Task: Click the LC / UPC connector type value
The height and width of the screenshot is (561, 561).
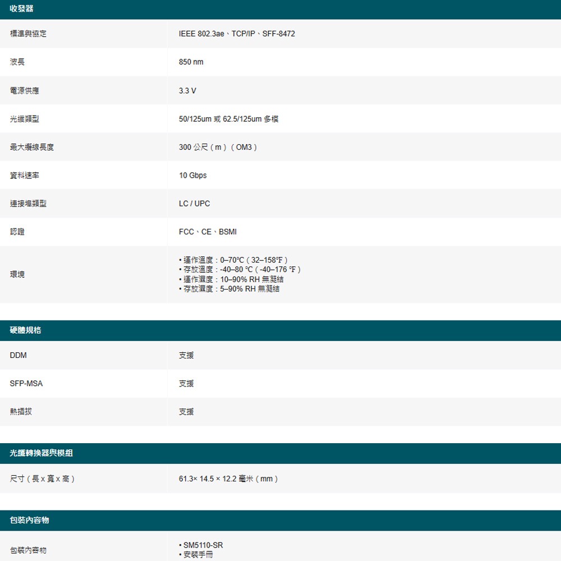Action: click(193, 204)
